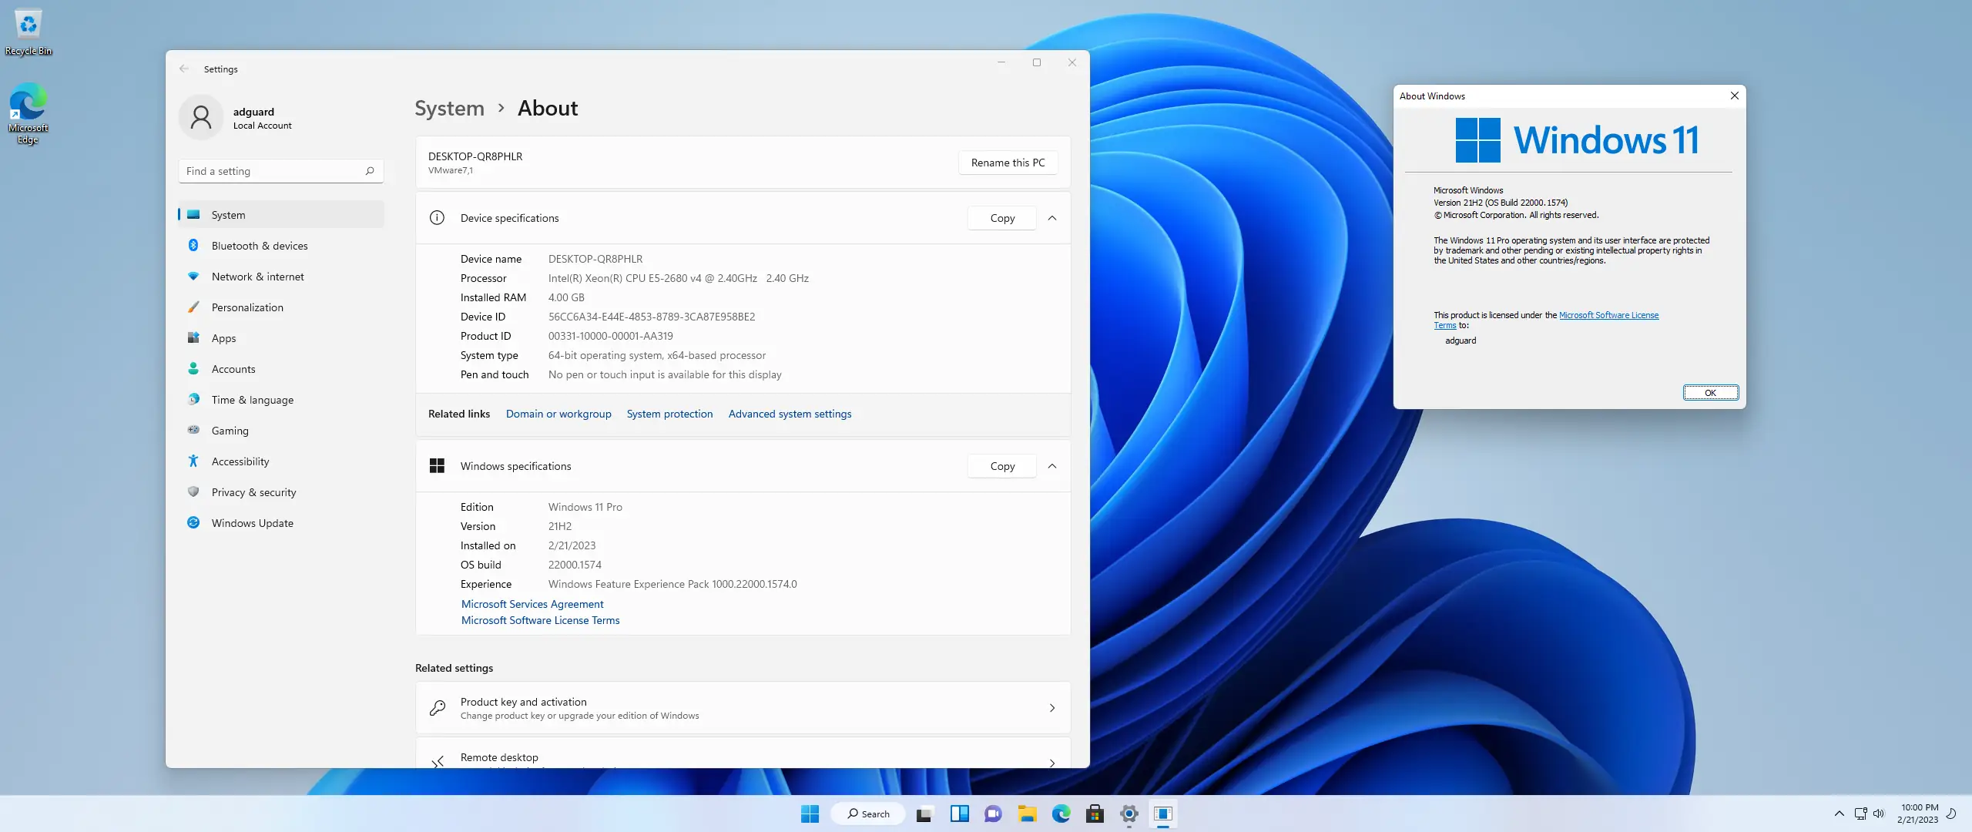
Task: Open the notification icon beside the clock
Action: point(1951,814)
